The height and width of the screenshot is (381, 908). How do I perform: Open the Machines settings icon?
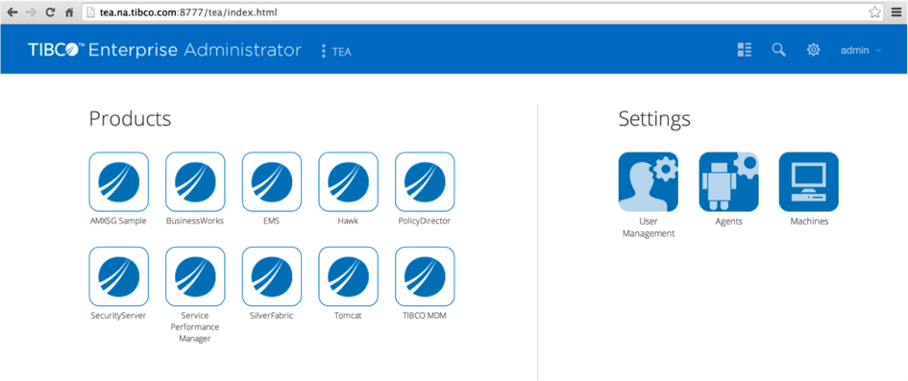(809, 181)
